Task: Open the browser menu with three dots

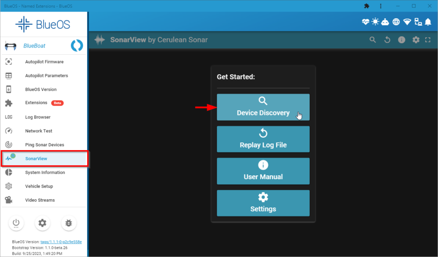Action: (381, 6)
